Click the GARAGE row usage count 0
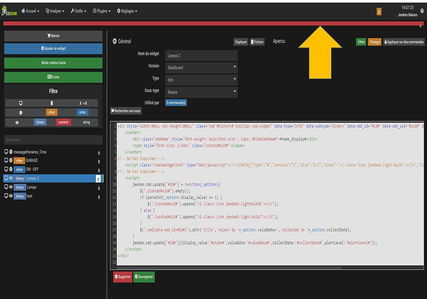The image size is (427, 299). (99, 162)
